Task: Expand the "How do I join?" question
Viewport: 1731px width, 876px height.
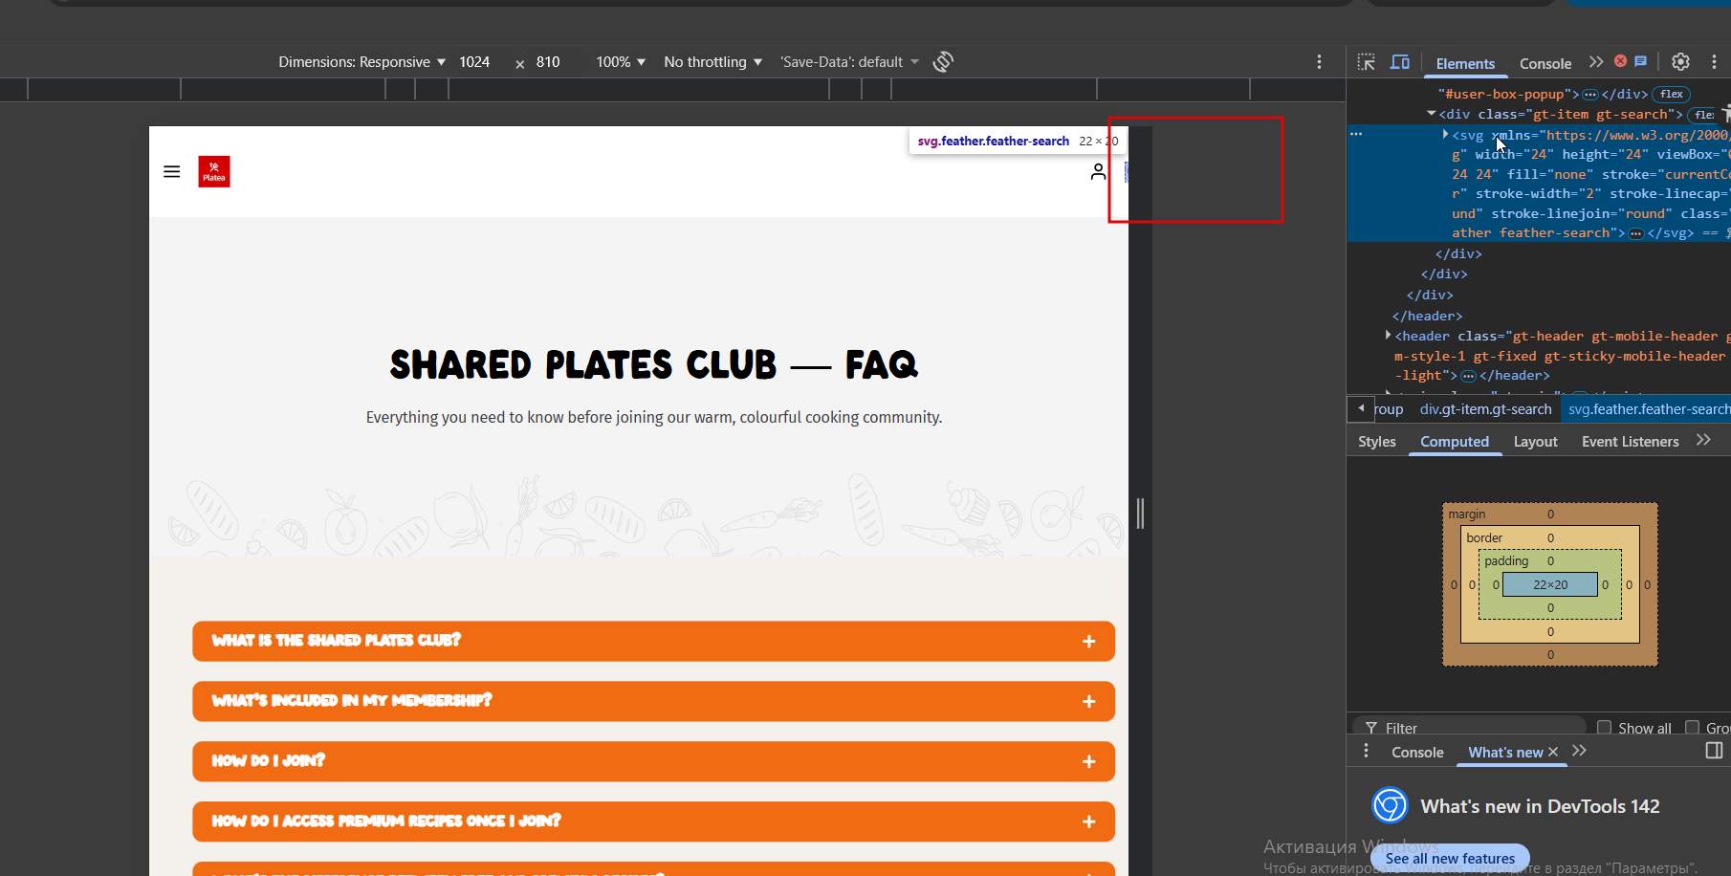Action: (x=654, y=761)
